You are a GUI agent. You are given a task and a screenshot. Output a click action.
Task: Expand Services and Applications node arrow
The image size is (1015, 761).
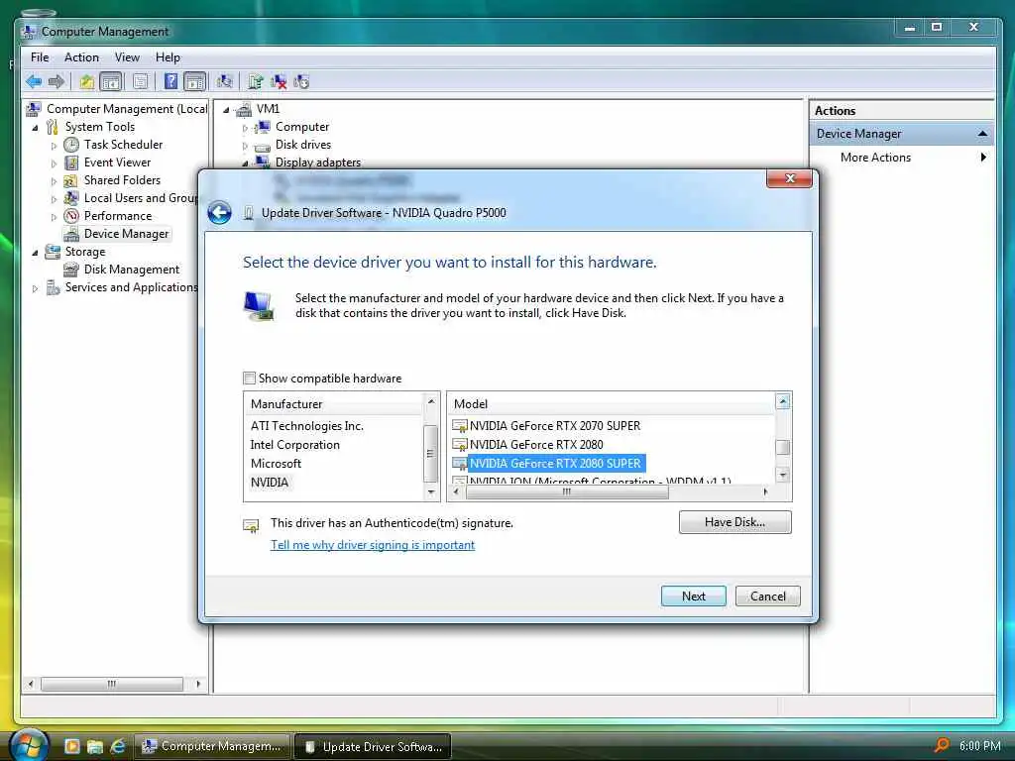click(35, 288)
